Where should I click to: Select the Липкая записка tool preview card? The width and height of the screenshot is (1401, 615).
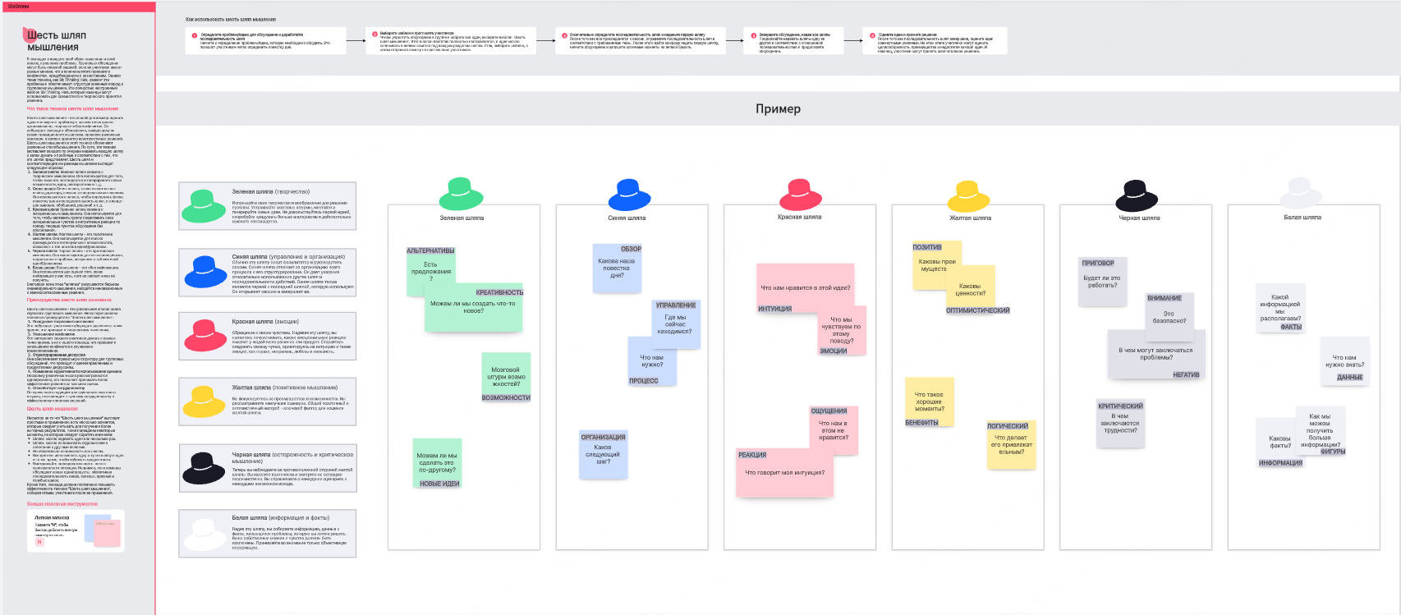point(76,530)
